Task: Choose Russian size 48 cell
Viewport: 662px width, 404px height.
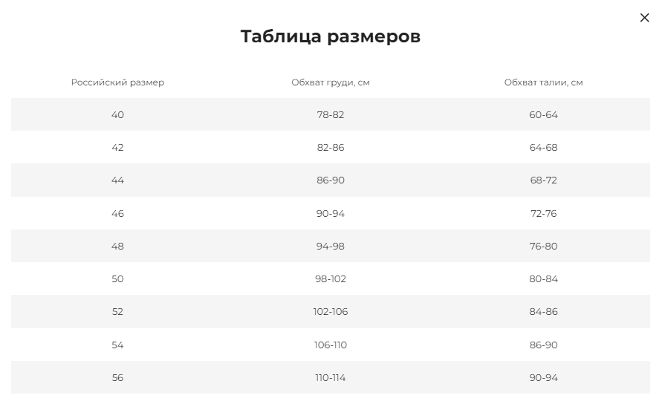Action: [x=117, y=247]
